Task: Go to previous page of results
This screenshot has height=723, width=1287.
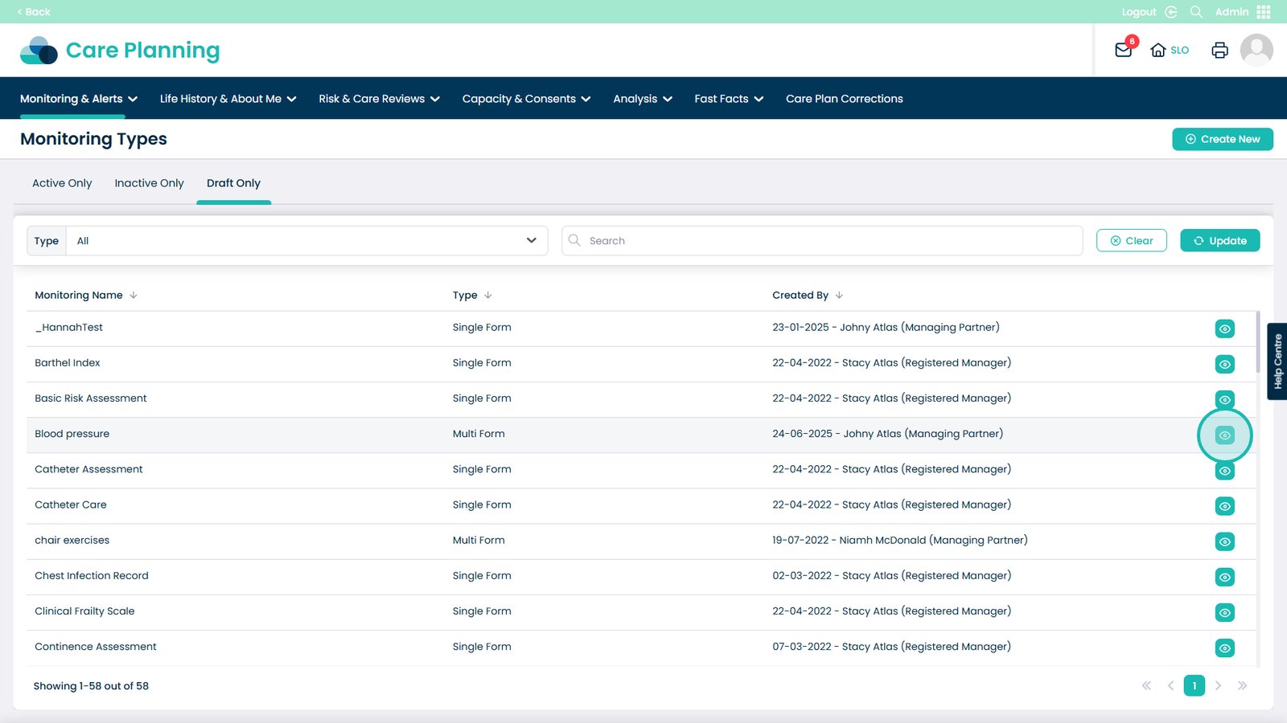Action: [x=1170, y=686]
